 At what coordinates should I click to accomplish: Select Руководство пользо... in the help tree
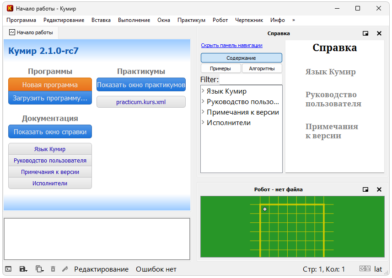point(243,102)
